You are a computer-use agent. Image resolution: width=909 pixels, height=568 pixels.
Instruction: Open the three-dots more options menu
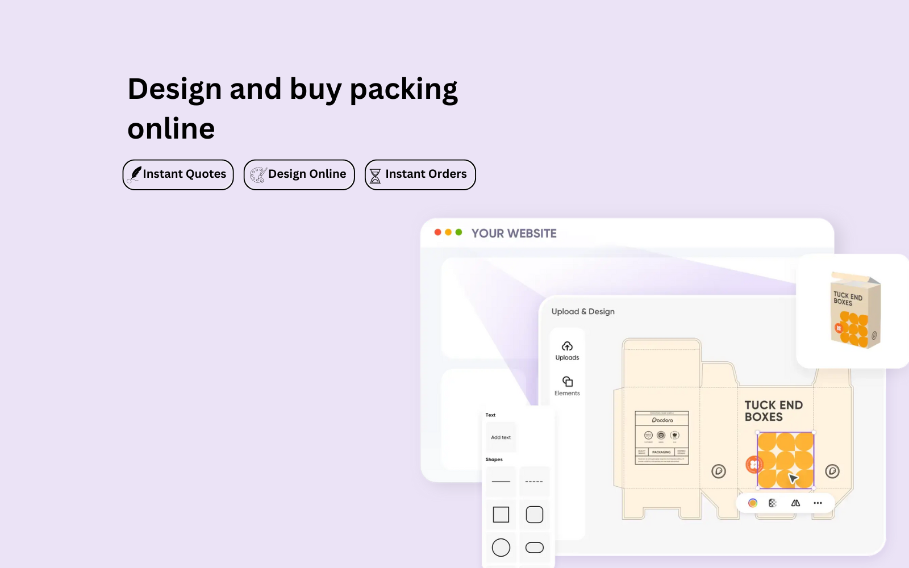818,503
